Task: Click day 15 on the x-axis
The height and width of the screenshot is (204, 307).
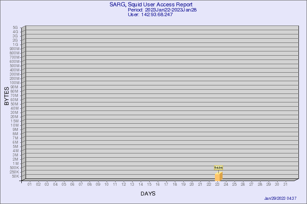Action: (x=149, y=184)
